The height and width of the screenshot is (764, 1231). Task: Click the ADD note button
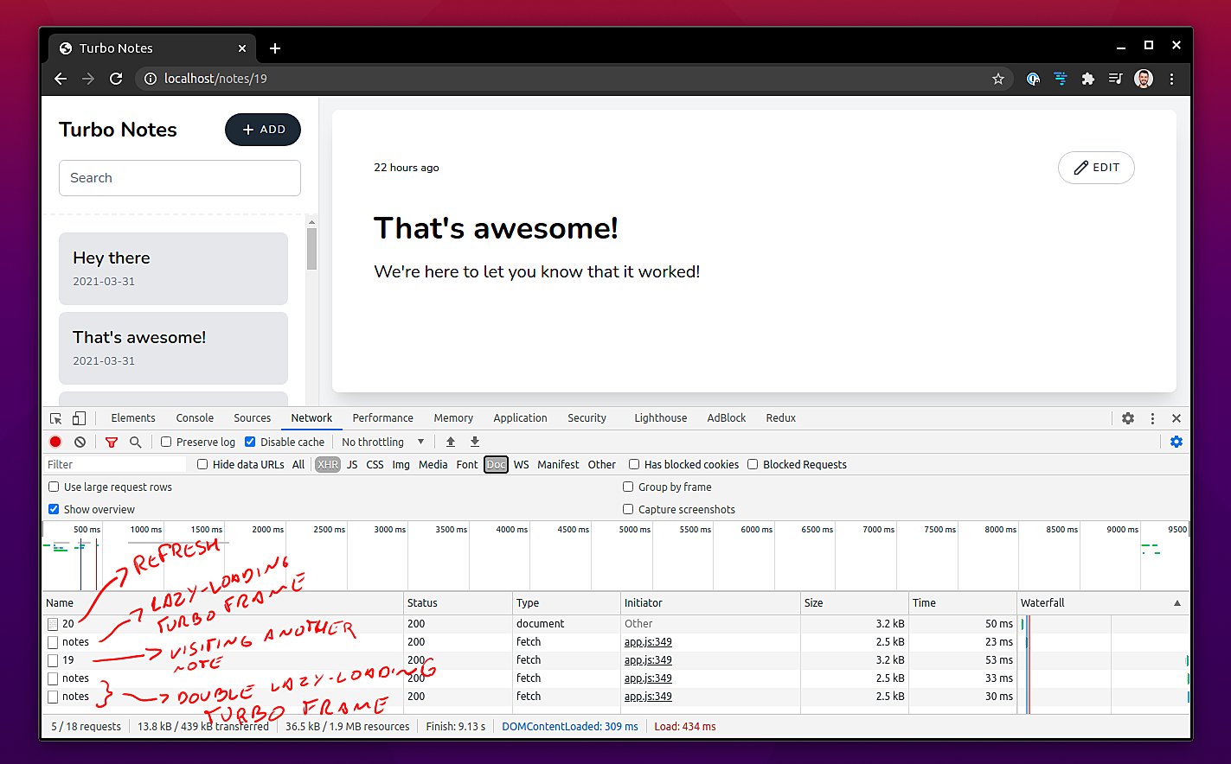pyautogui.click(x=263, y=130)
